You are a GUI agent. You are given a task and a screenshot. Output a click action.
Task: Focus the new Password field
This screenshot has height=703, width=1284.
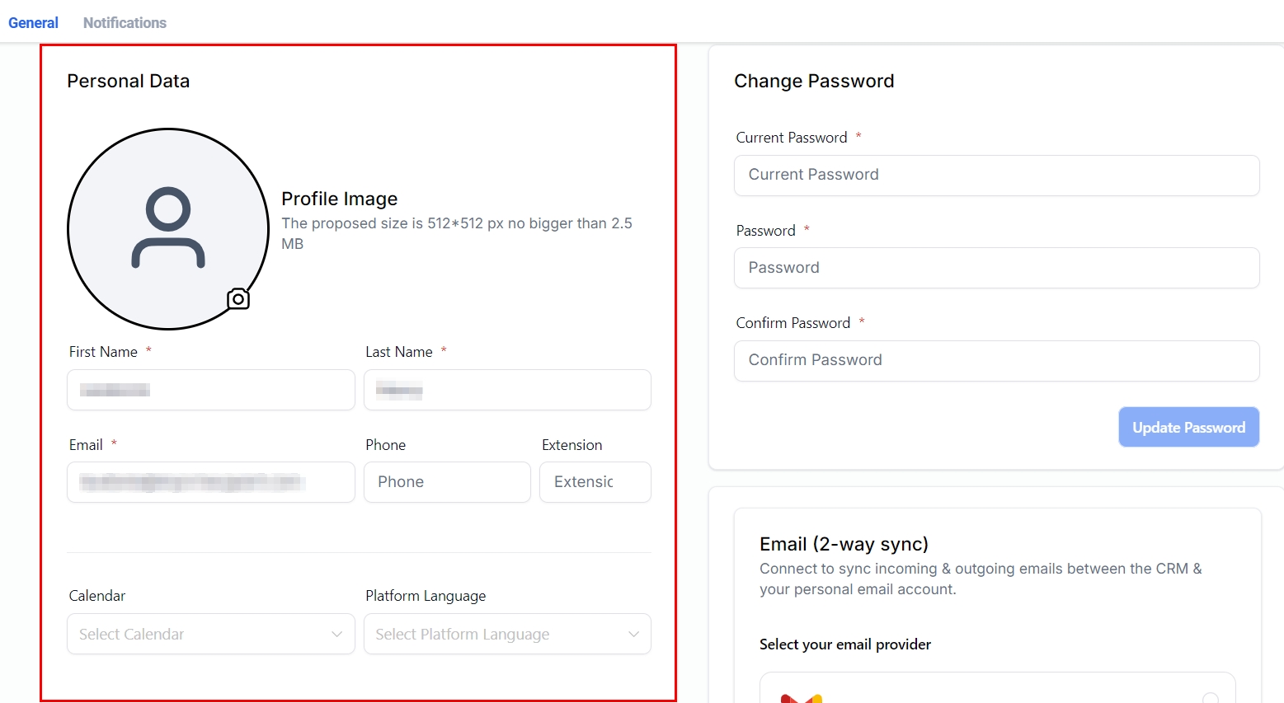coord(996,268)
